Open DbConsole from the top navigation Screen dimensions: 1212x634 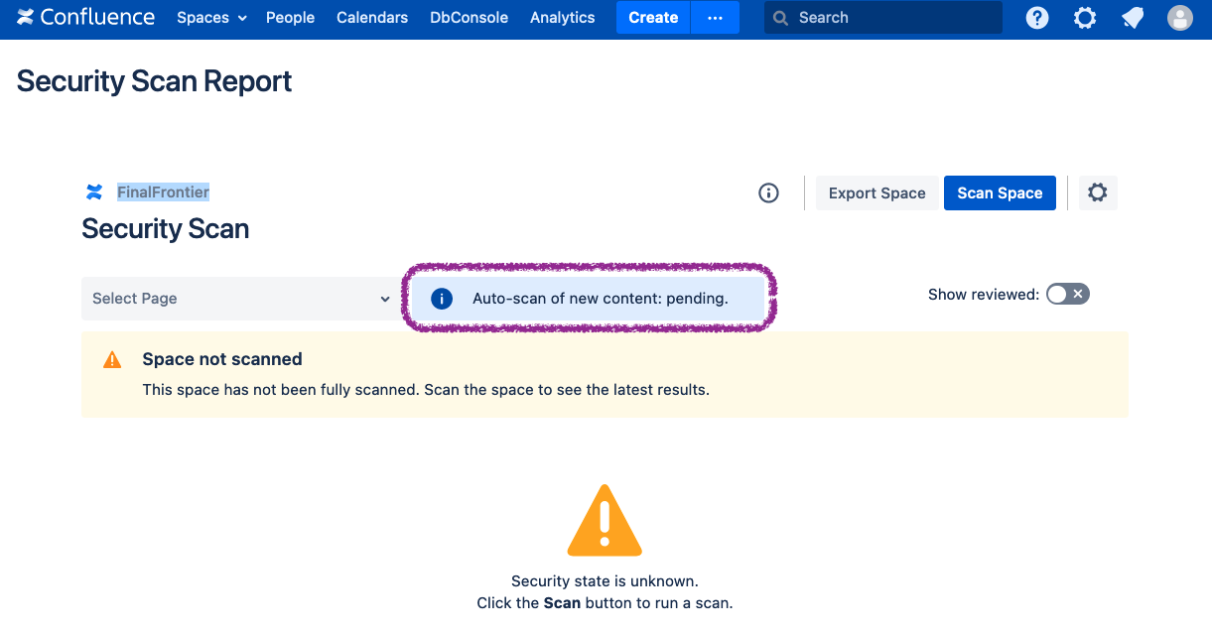(469, 18)
